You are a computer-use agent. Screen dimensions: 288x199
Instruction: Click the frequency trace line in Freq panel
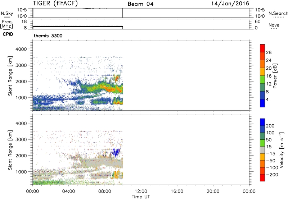78,26
